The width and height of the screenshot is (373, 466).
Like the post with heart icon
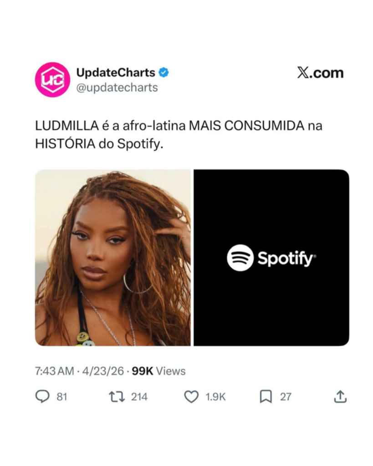[192, 397]
